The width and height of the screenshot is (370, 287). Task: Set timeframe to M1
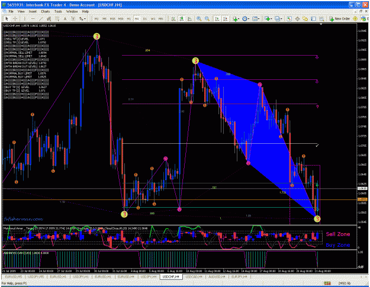(x=96, y=18)
